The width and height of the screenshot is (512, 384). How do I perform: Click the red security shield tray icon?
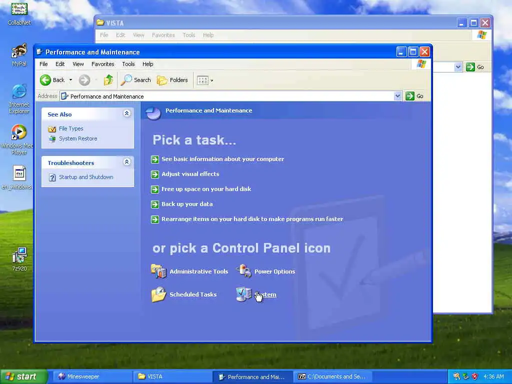pyautogui.click(x=475, y=376)
